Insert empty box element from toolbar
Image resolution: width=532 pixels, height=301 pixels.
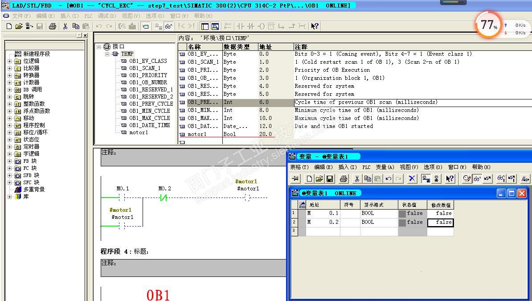click(271, 26)
